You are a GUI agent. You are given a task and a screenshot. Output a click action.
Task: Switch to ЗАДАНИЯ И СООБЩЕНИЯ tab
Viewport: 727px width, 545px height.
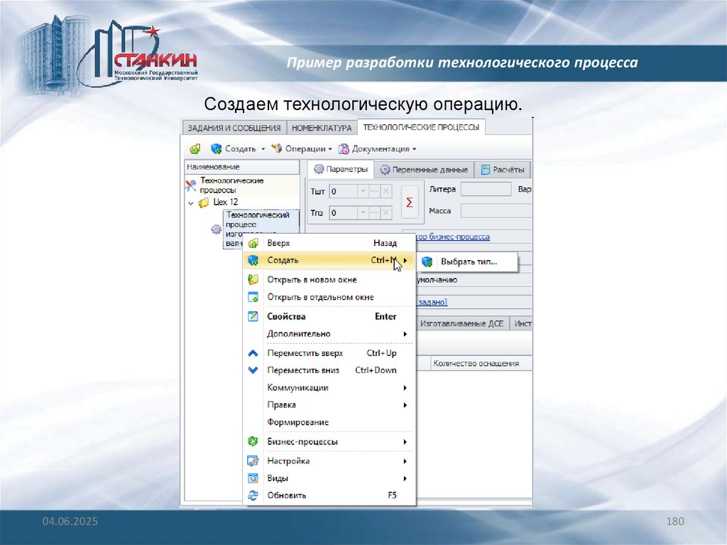tap(234, 128)
